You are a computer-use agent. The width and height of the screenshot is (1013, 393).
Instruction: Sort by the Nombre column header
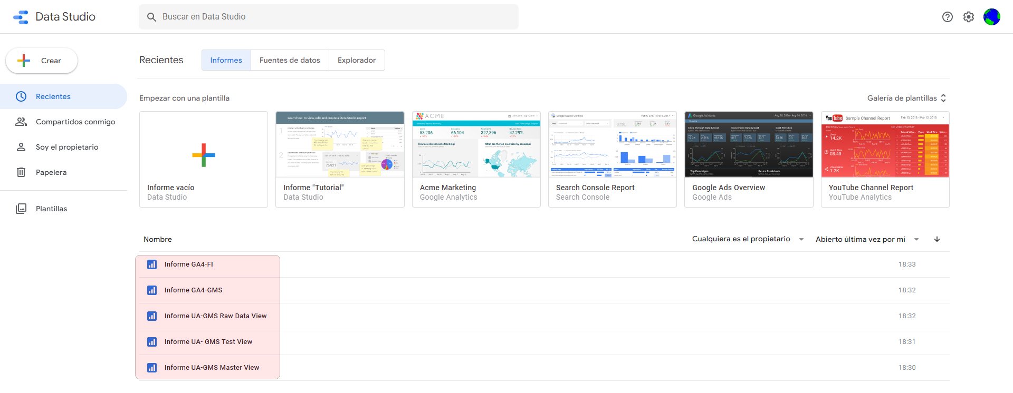pyautogui.click(x=158, y=239)
